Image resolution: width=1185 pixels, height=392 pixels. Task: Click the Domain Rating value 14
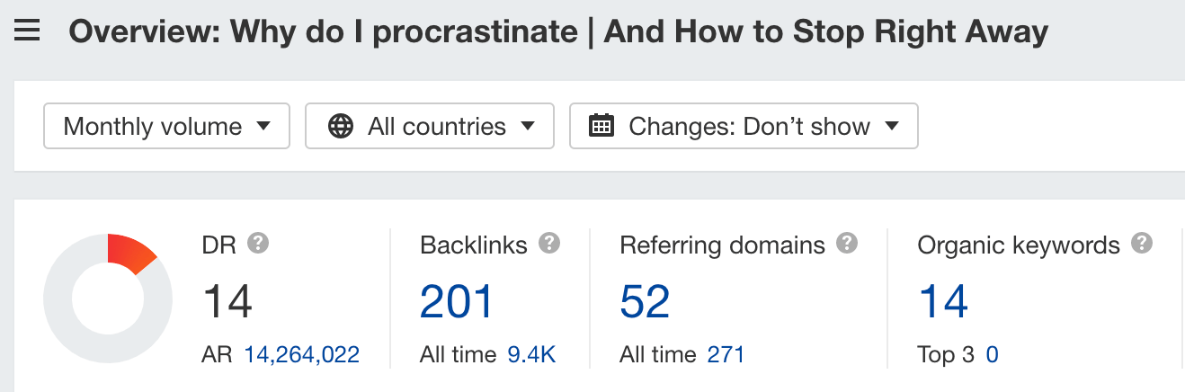coord(227,301)
